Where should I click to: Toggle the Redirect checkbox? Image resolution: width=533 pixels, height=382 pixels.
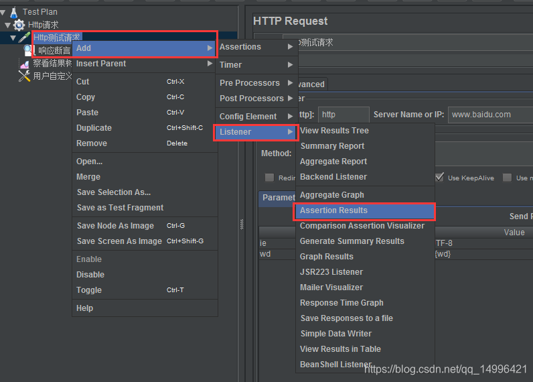(x=270, y=178)
